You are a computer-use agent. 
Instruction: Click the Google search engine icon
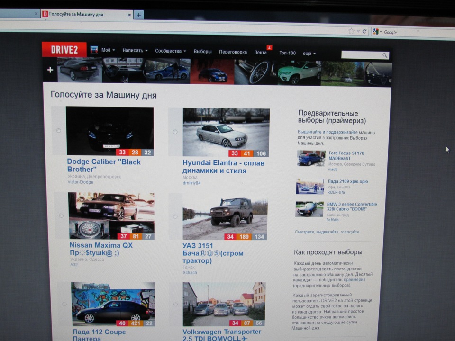375,32
